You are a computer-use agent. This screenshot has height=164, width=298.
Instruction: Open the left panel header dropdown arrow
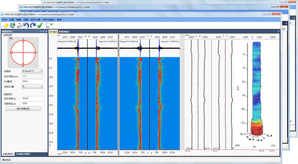point(41,32)
